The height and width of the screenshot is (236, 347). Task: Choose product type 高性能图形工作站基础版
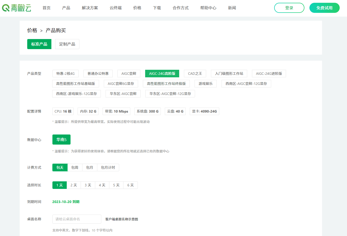76,84
